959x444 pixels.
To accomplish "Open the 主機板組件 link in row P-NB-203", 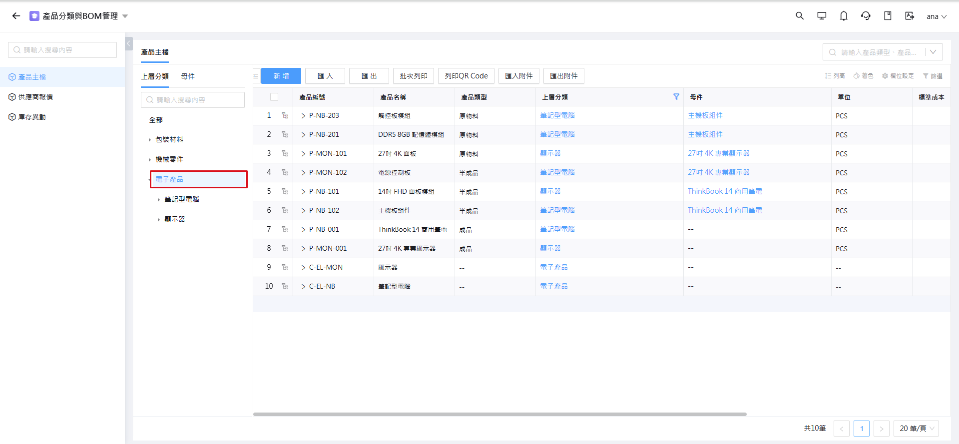I will point(705,115).
